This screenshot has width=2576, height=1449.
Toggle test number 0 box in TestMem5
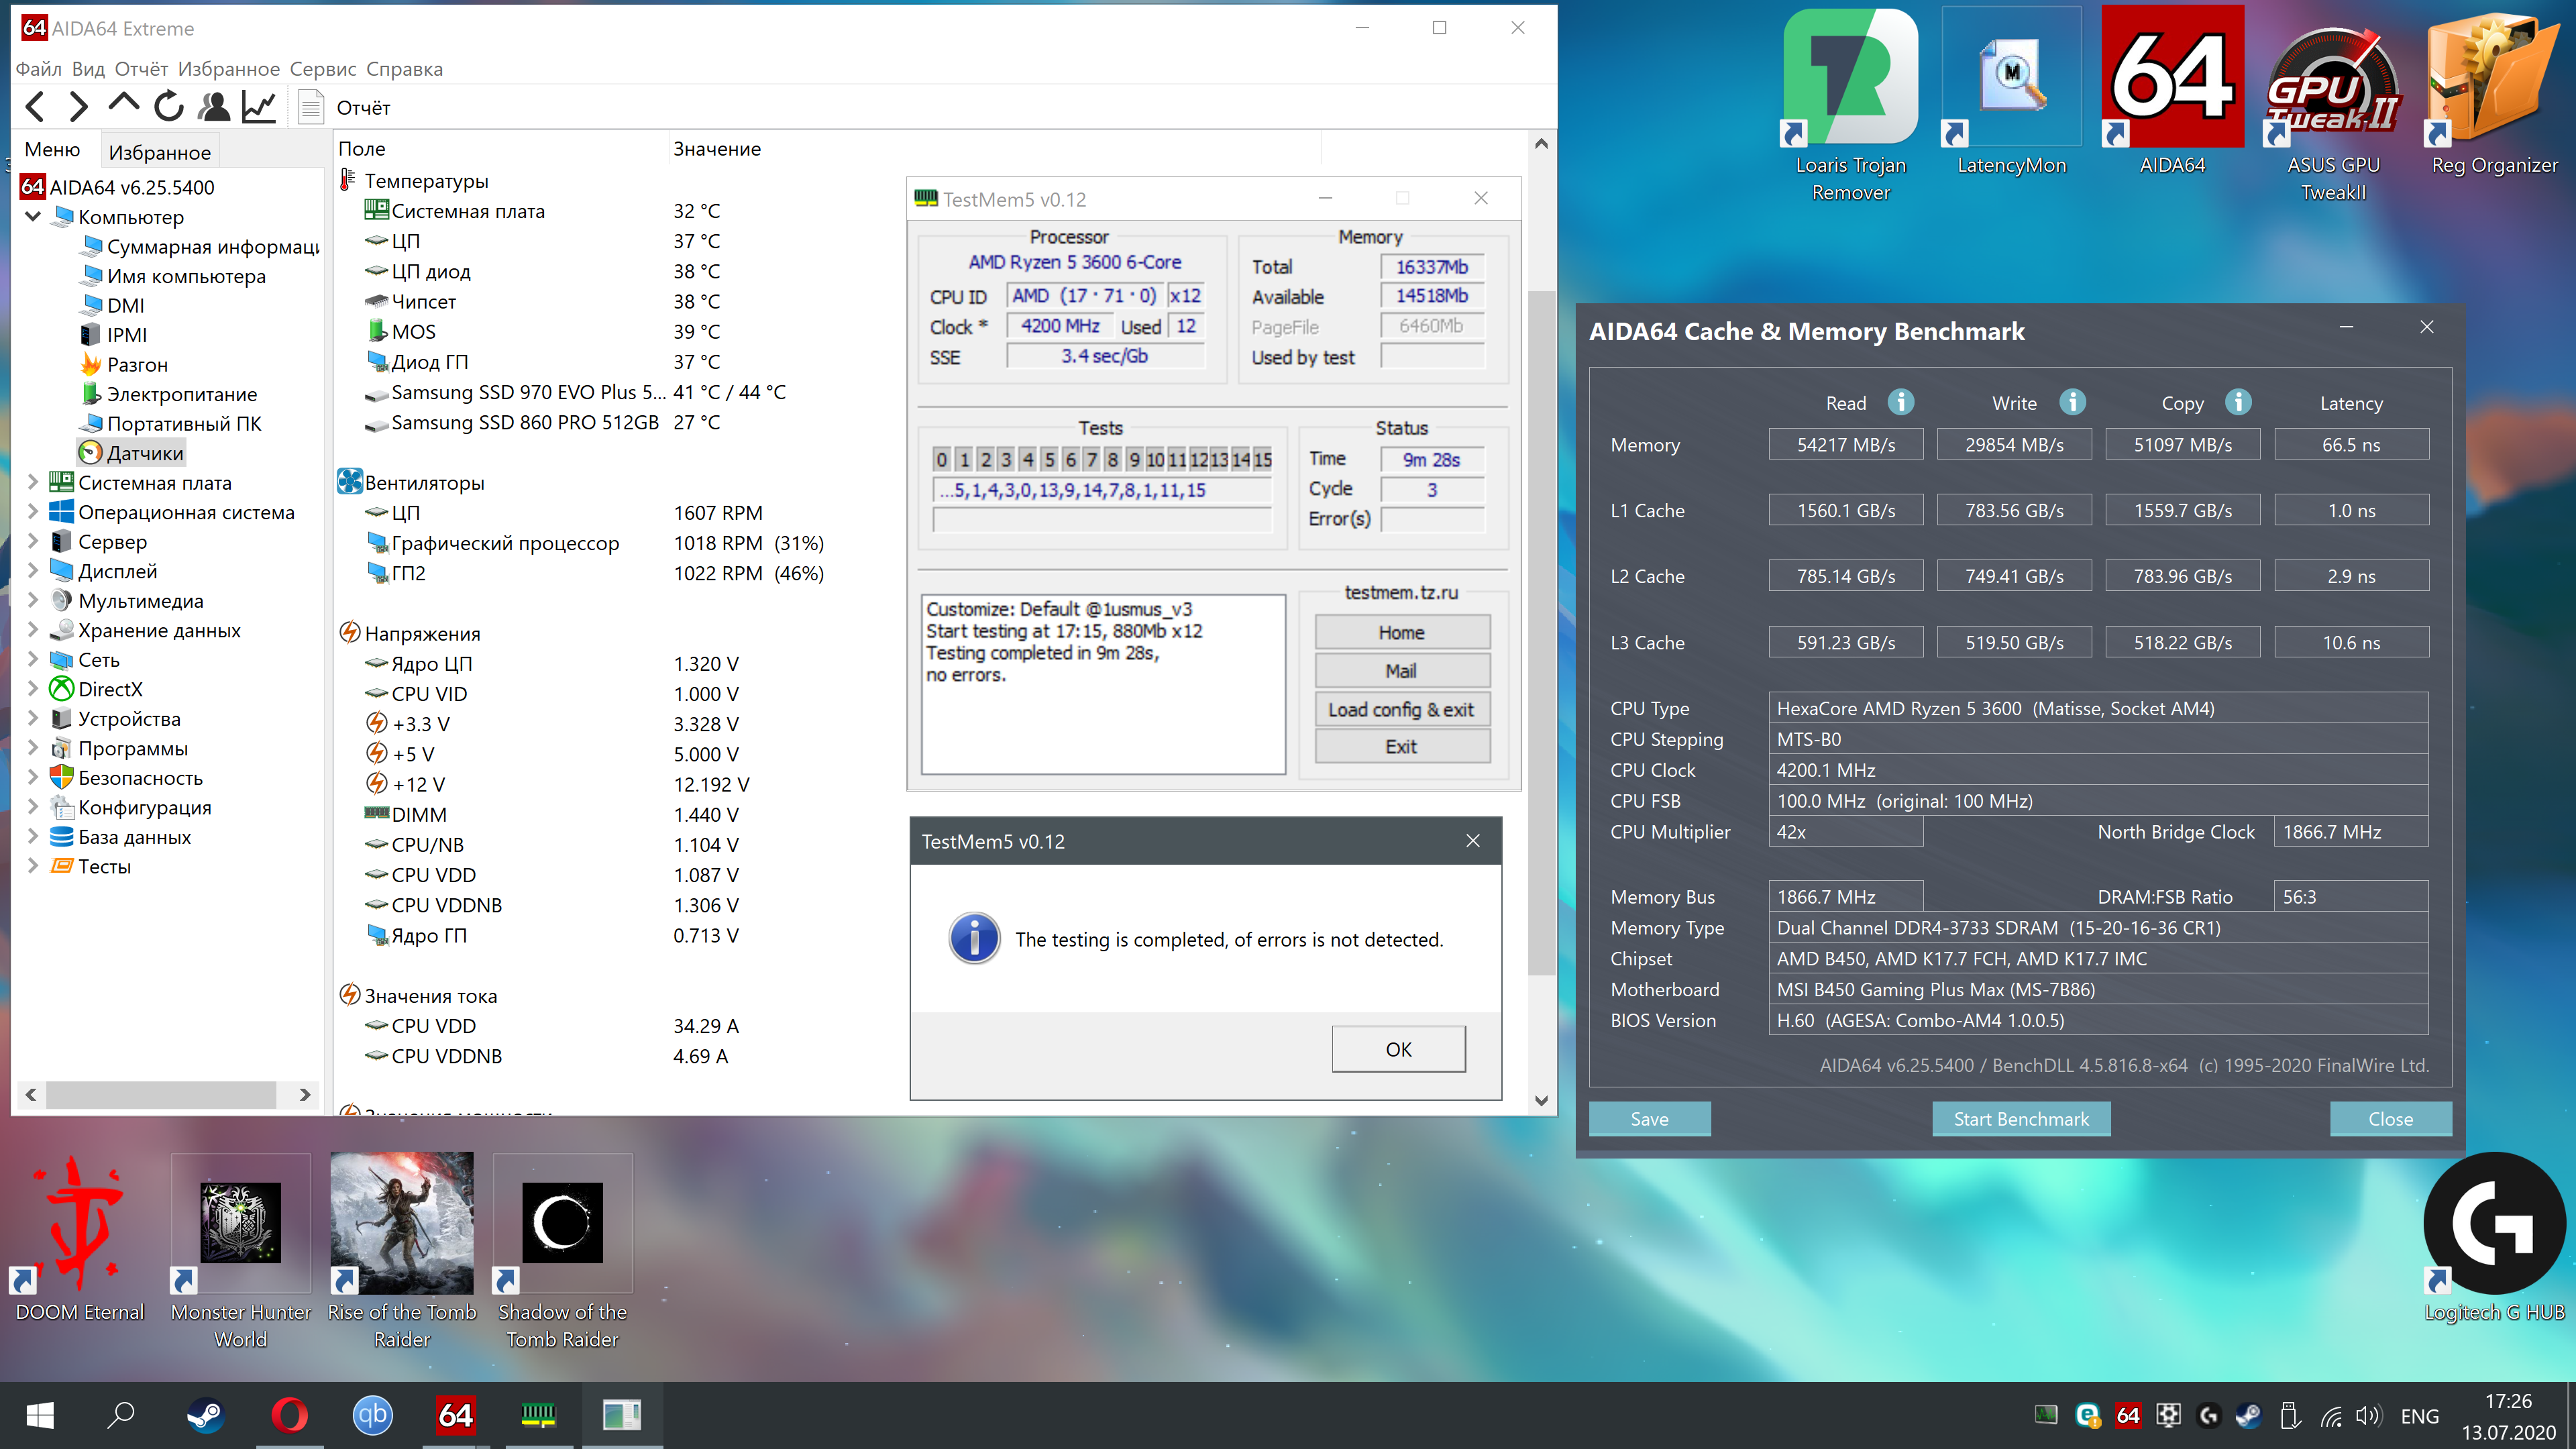tap(941, 460)
